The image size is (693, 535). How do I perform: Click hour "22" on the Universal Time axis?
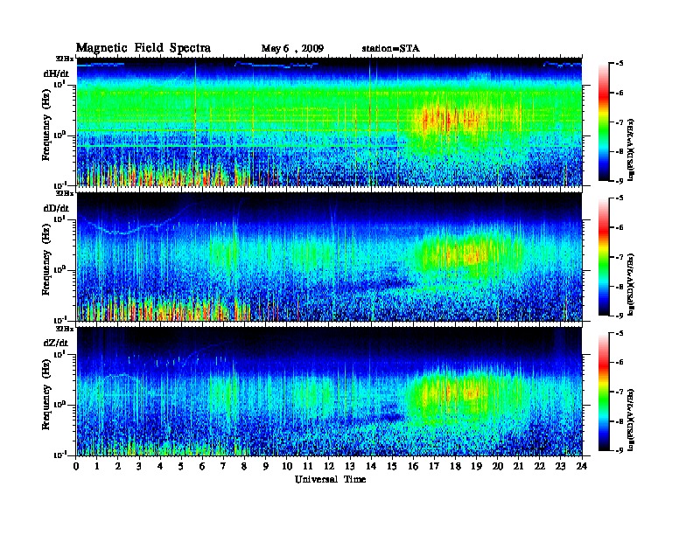click(x=539, y=466)
